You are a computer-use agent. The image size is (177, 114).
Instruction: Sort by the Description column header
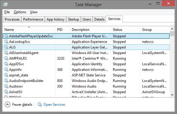[x=91, y=30]
